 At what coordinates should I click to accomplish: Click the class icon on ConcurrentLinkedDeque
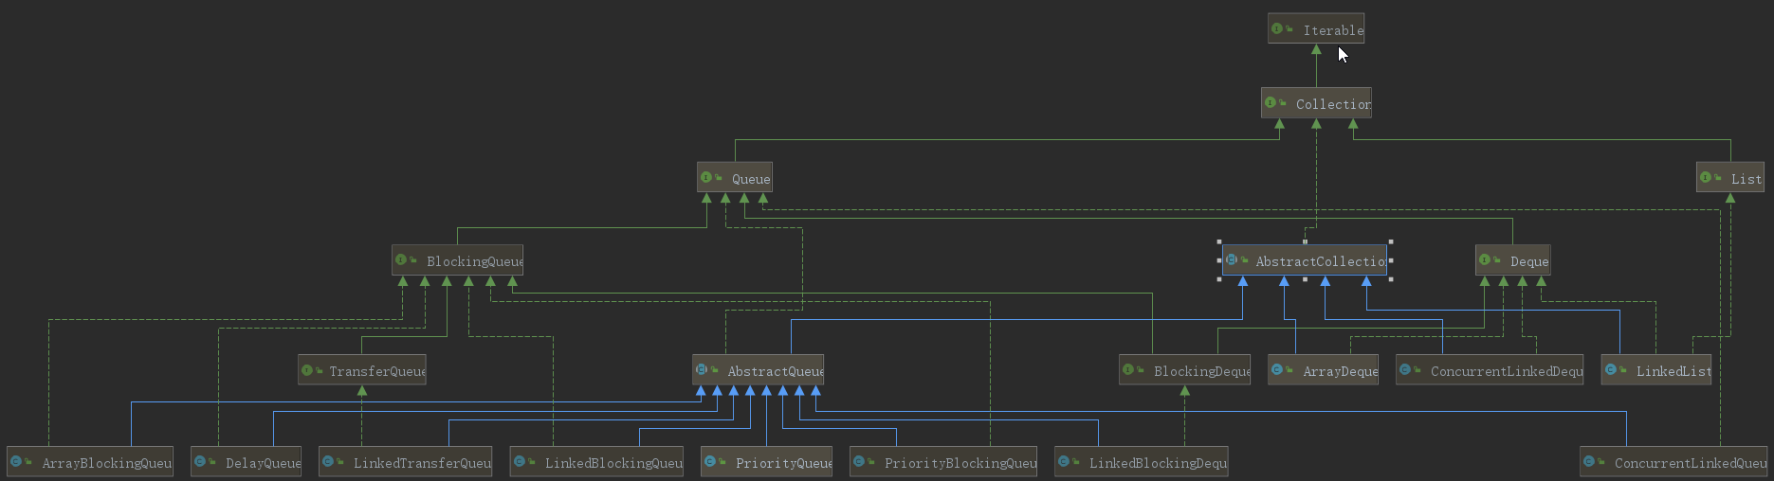click(1405, 369)
